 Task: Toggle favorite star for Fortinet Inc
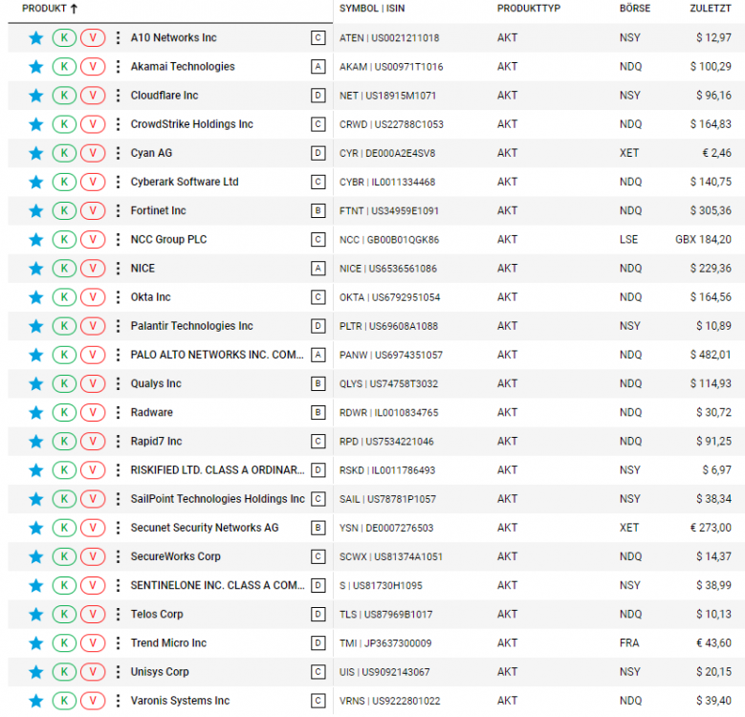[x=36, y=211]
